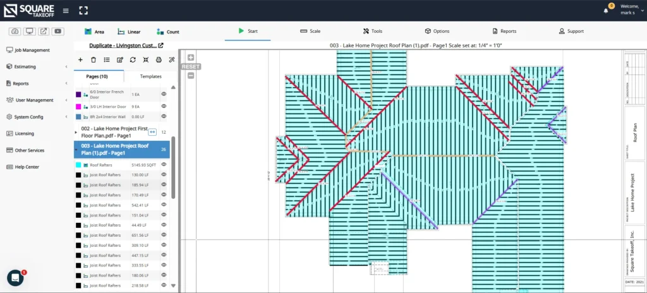Viewport: 647px width, 293px height.
Task: Open the Start tab
Action: pyautogui.click(x=248, y=31)
